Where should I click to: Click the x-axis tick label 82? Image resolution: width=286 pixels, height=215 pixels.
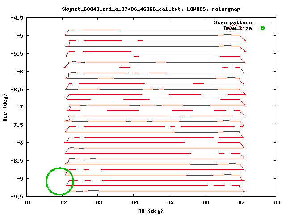(63, 202)
